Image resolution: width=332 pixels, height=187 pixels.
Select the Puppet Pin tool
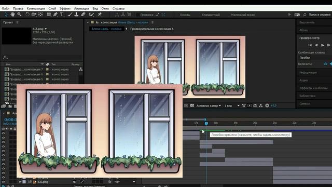pos(100,15)
